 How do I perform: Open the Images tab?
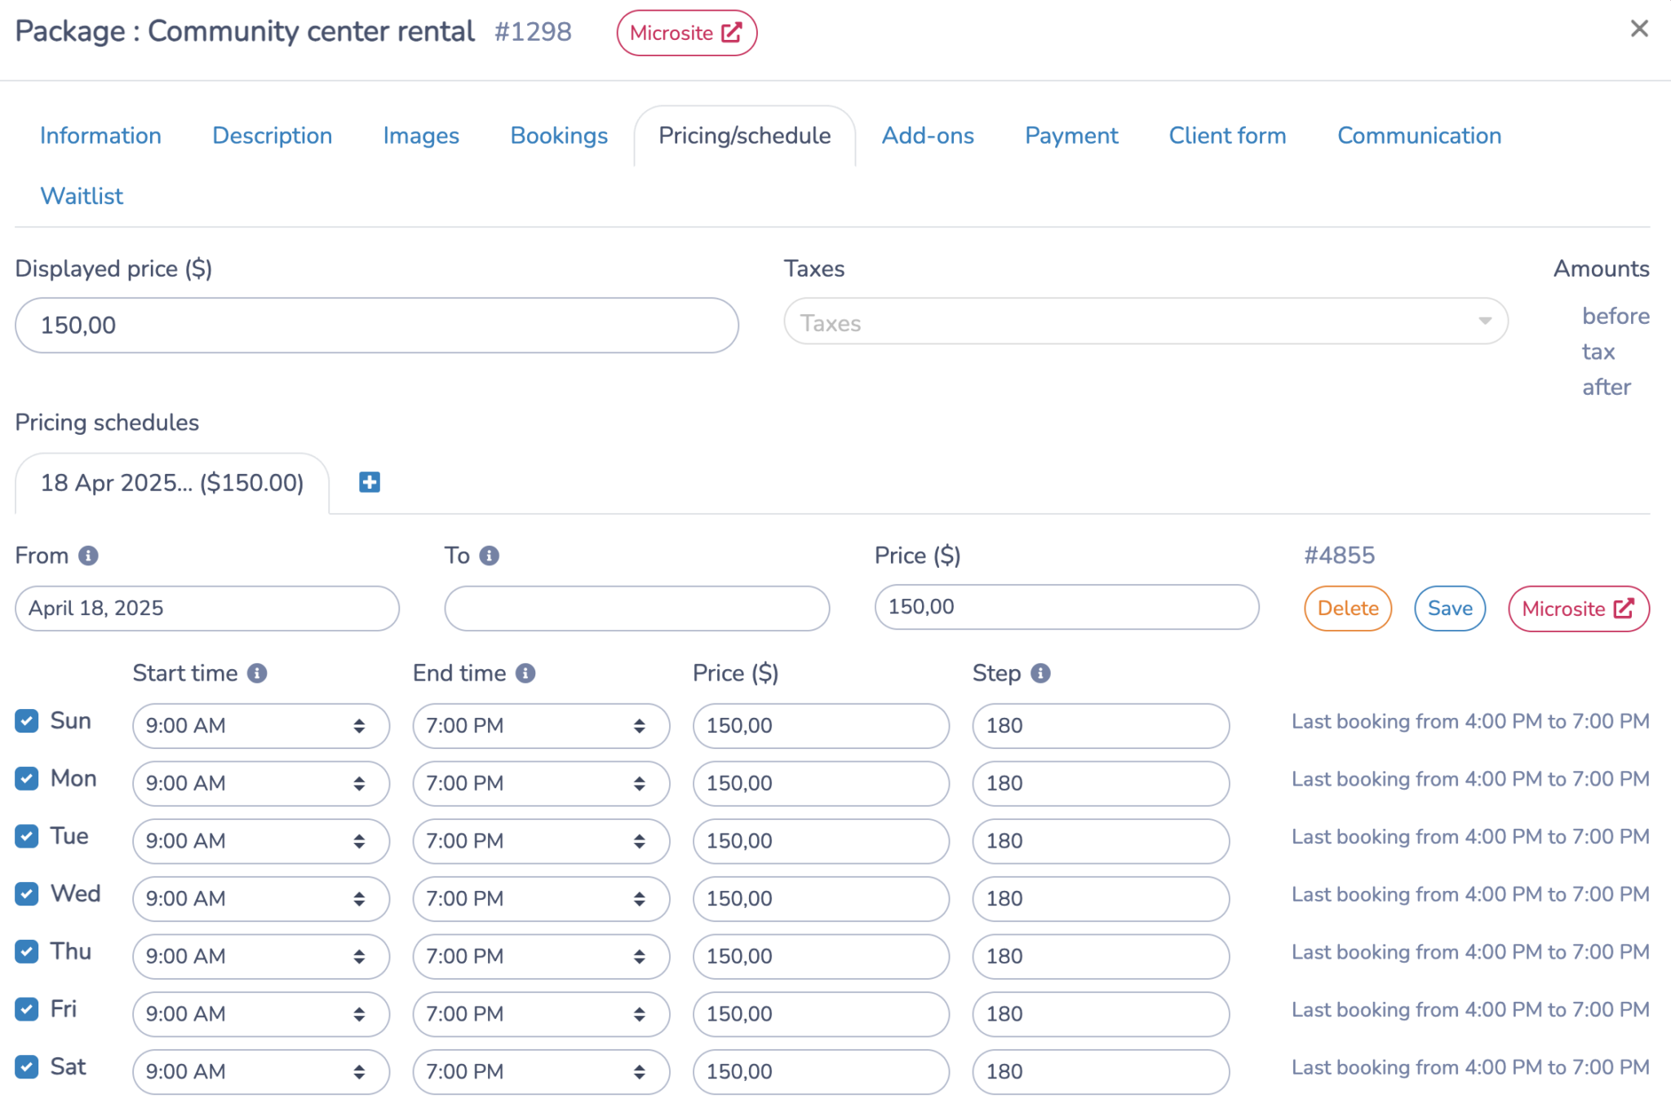pyautogui.click(x=421, y=135)
